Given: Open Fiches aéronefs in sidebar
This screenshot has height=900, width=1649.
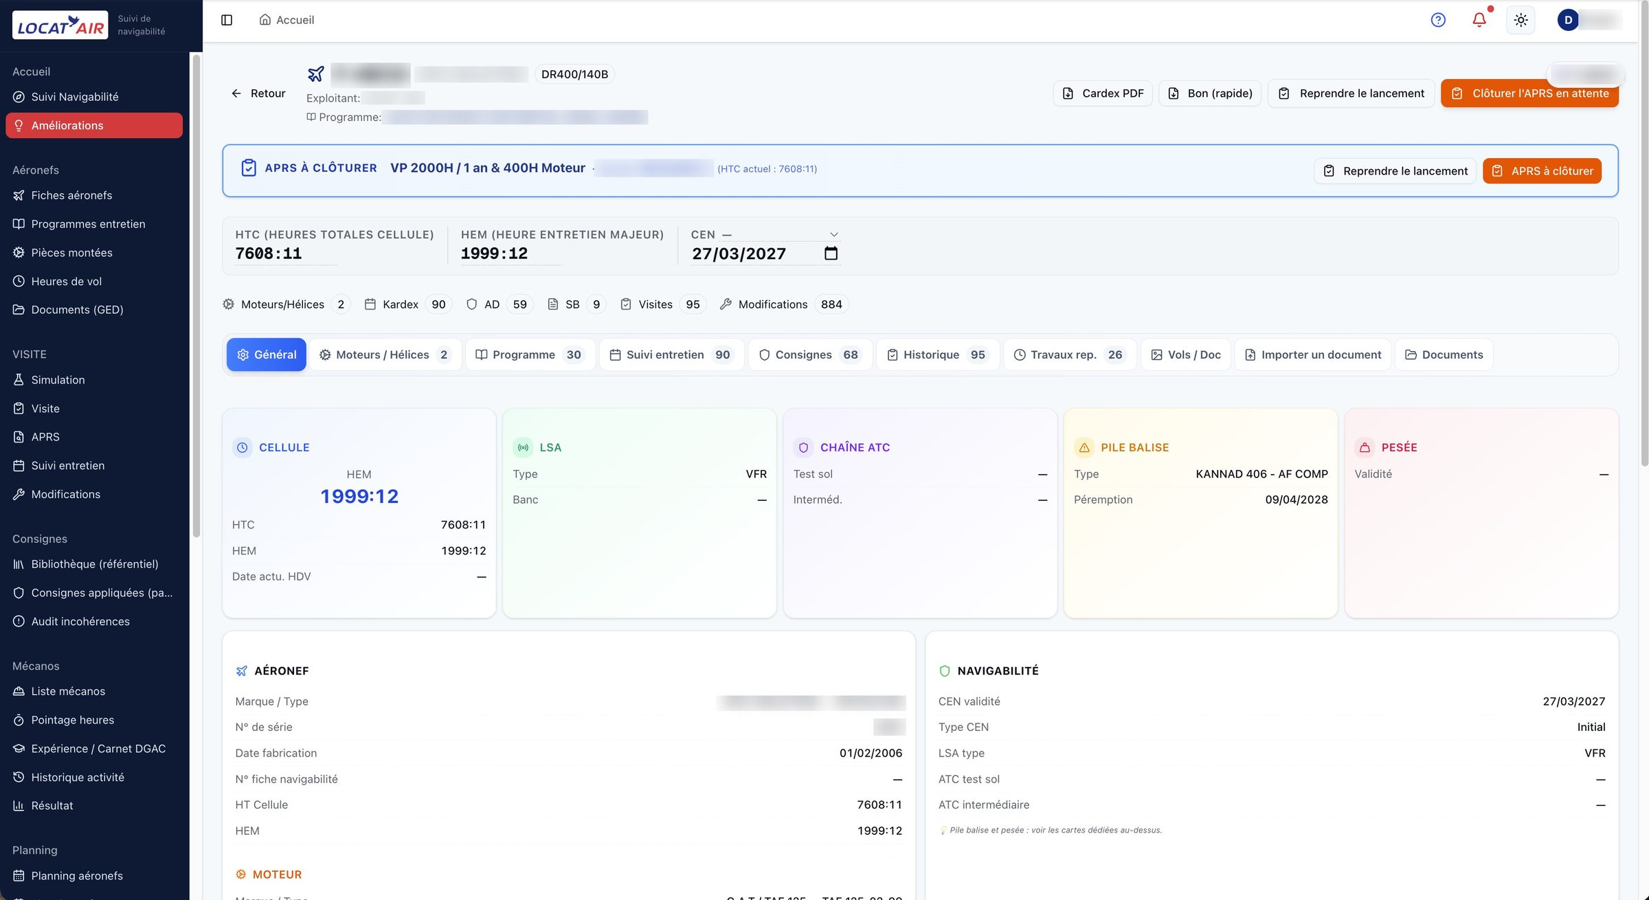Looking at the screenshot, I should coord(94,195).
